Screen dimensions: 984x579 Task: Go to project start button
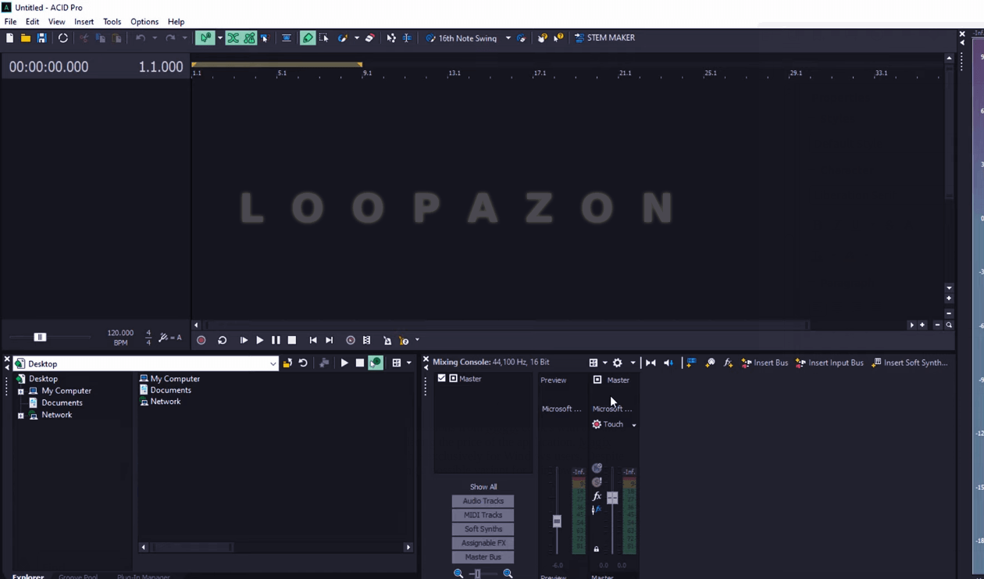click(313, 341)
